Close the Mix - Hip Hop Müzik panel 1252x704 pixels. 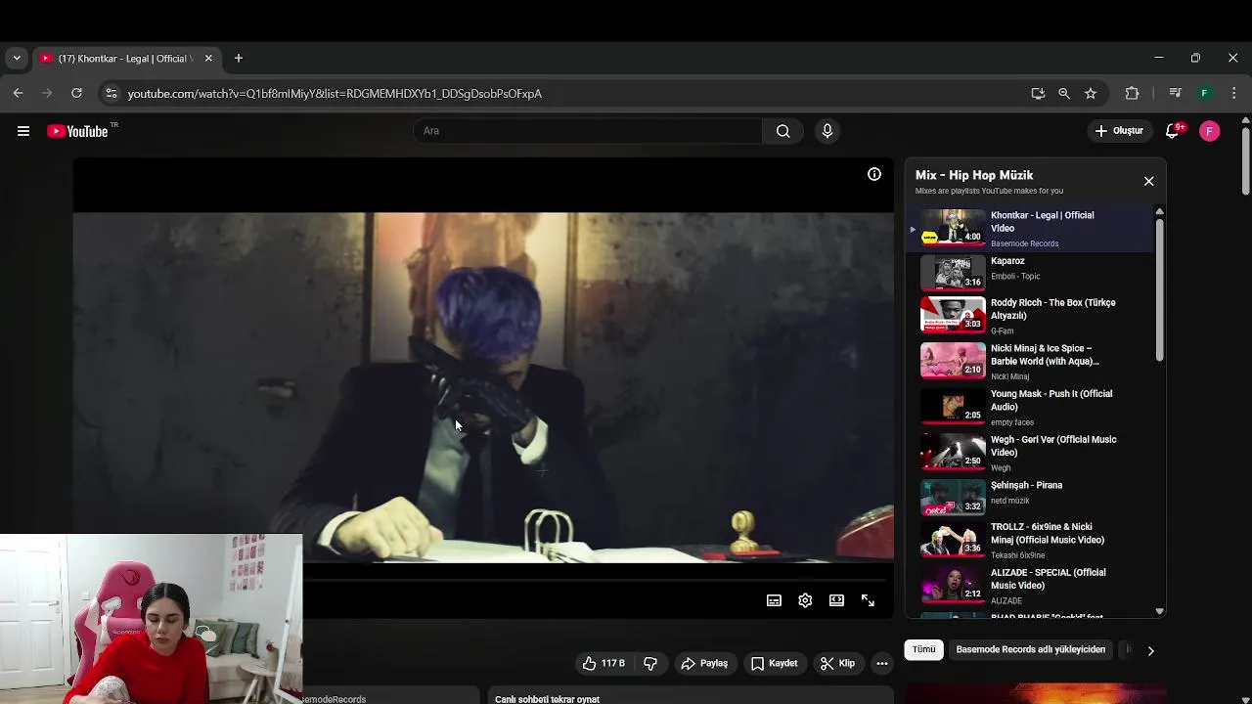click(1149, 181)
